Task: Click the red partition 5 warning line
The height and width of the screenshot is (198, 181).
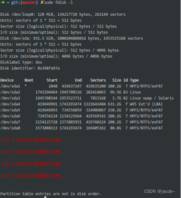Action: tap(31, 140)
